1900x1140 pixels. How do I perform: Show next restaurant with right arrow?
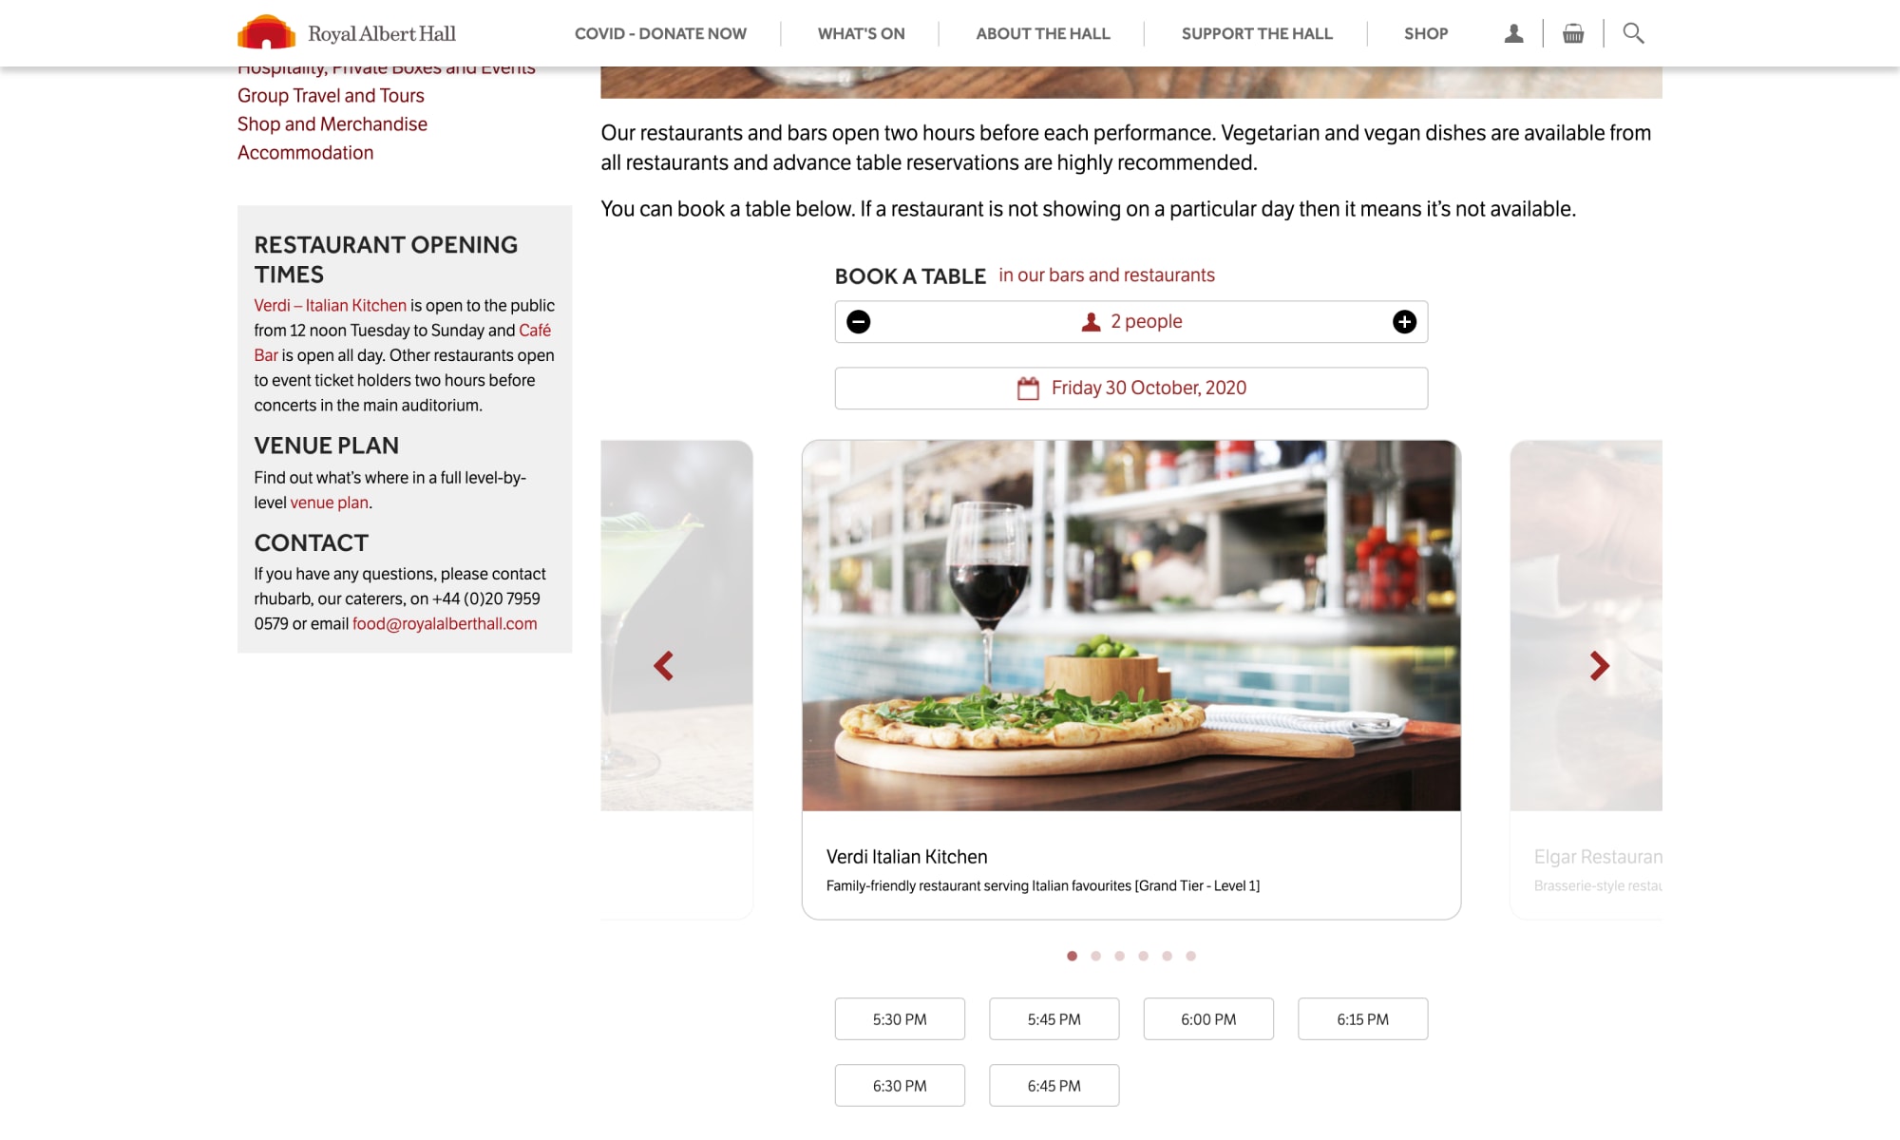point(1600,666)
